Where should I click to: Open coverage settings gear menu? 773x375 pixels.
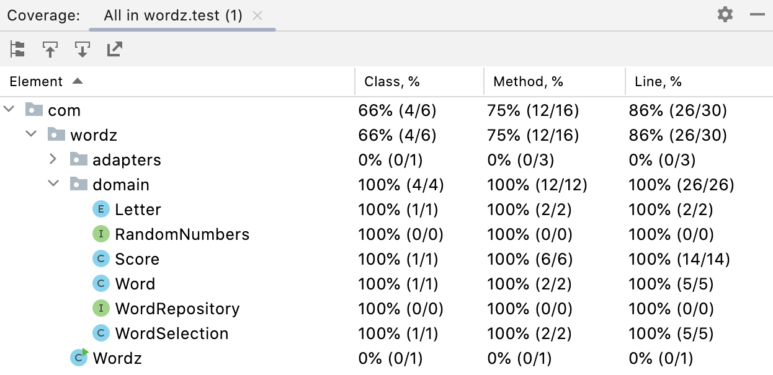tap(725, 15)
